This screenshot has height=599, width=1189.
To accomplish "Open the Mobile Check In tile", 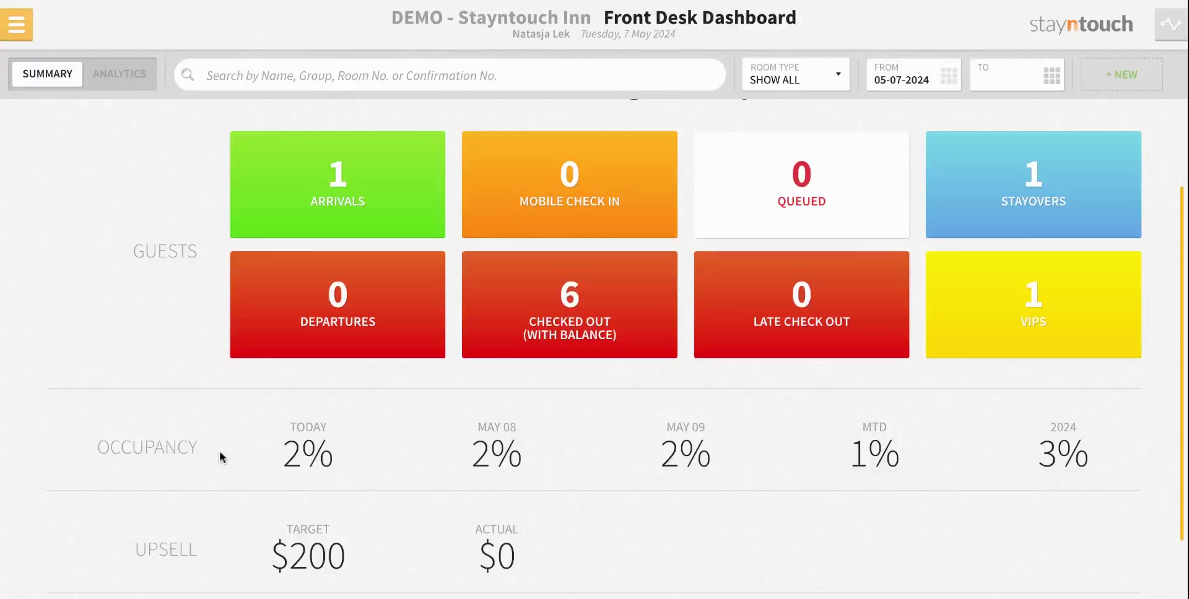I will 570,184.
